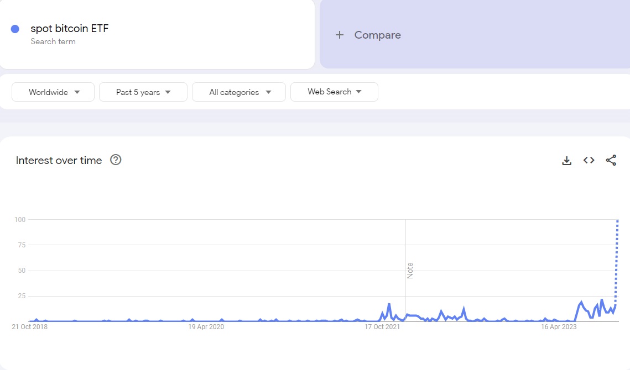This screenshot has width=630, height=370.
Task: Click the 16 Apr 2023 date label
Action: [559, 327]
